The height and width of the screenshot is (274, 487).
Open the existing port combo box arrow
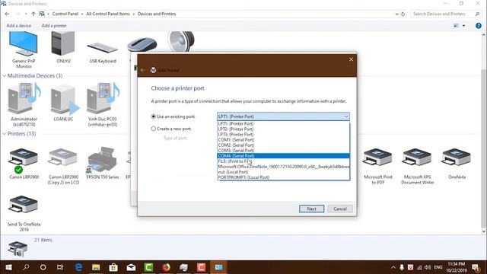coord(346,116)
